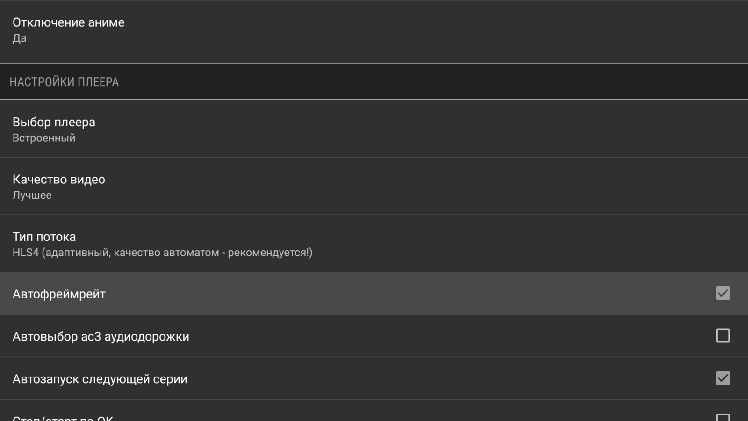Click the Да value under Отключение аниме
Image resolution: width=748 pixels, height=421 pixels.
coord(20,38)
